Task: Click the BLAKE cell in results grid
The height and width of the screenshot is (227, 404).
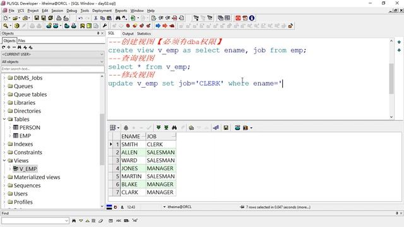Action: 133,184
